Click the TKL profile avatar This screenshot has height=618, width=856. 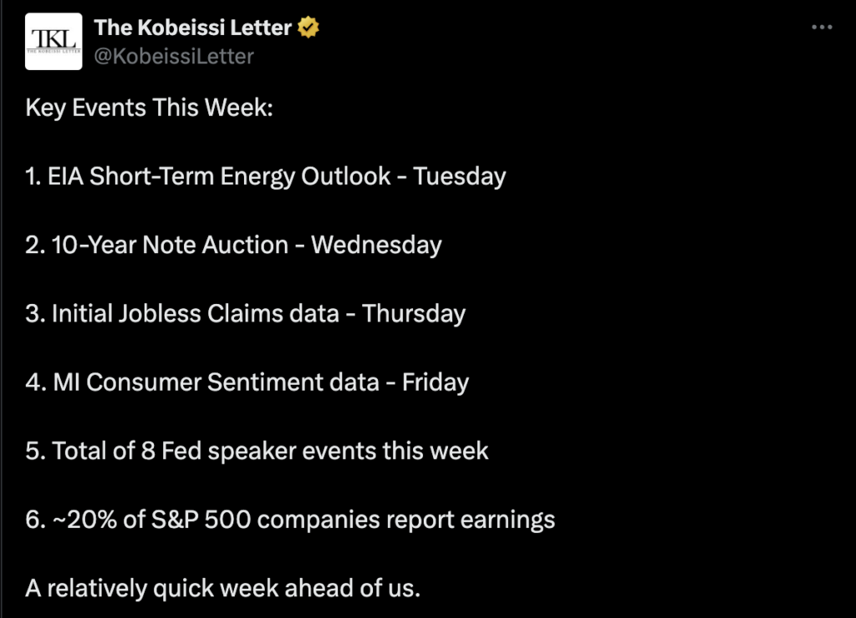click(x=54, y=42)
